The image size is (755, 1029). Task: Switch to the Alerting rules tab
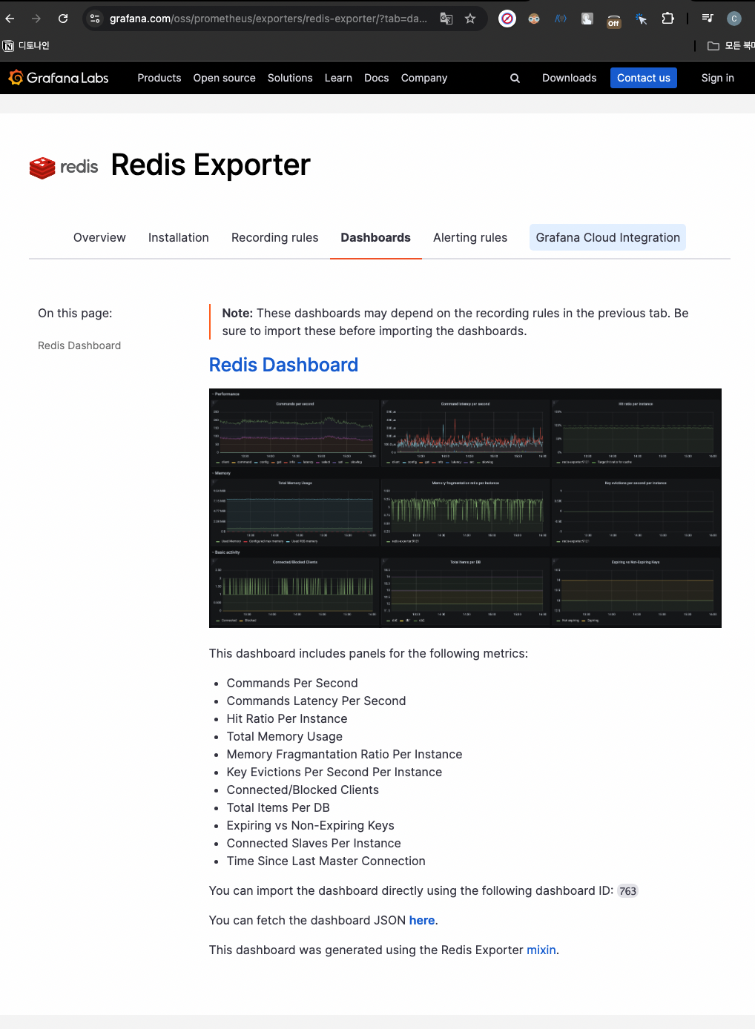[x=470, y=237]
